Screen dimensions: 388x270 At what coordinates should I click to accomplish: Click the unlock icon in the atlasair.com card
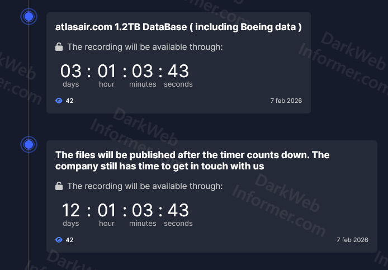(x=59, y=47)
